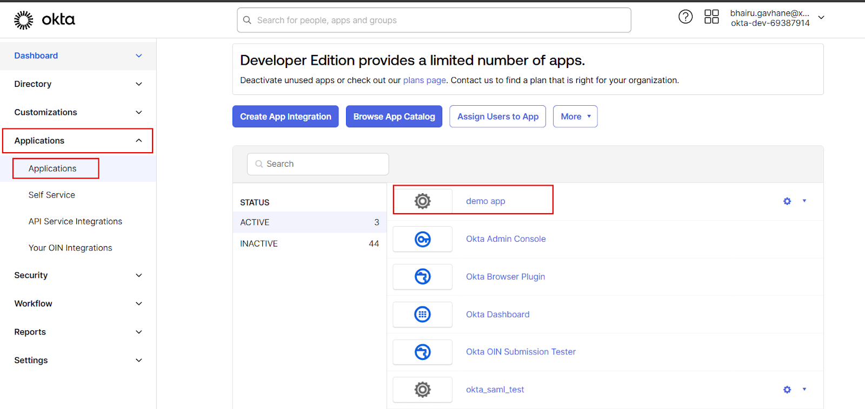Filter by ACTIVE status
This screenshot has width=865, height=409.
[x=310, y=222]
